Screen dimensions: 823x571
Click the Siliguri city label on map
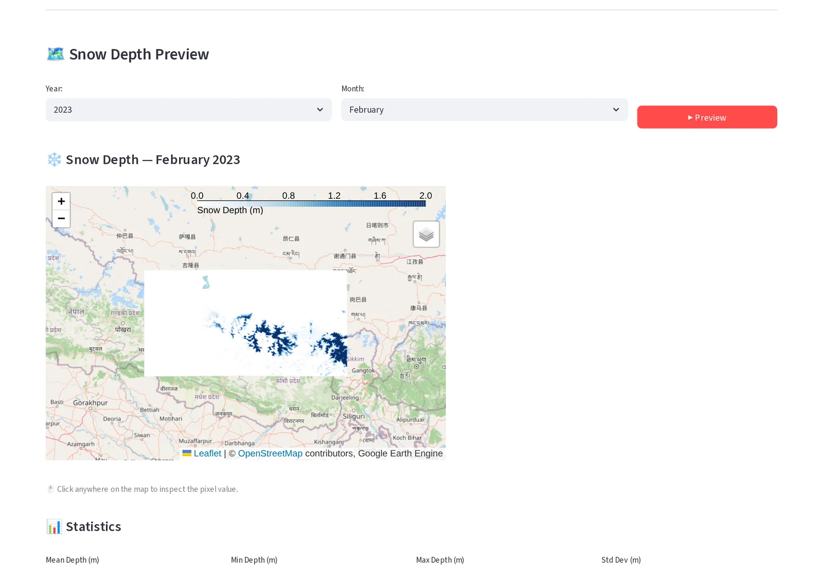click(x=354, y=416)
